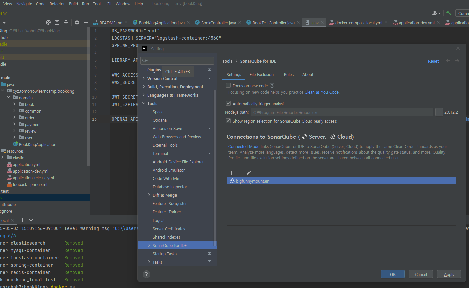The height and width of the screenshot is (288, 469).
Task: Click the Settings search field
Action: [177, 60]
